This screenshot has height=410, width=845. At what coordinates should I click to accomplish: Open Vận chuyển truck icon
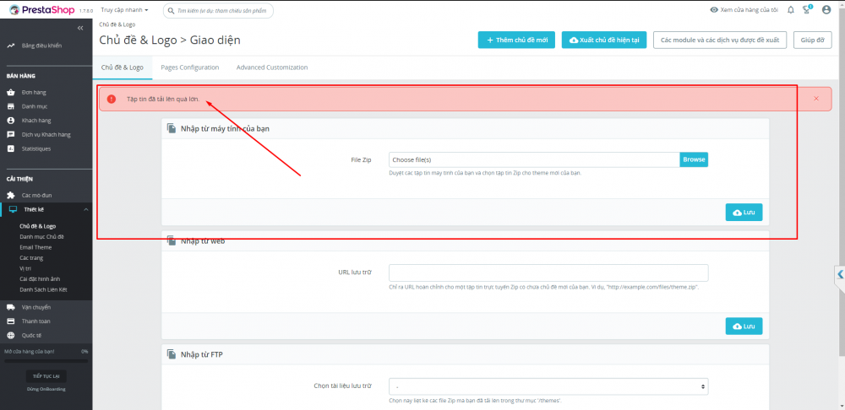point(10,307)
